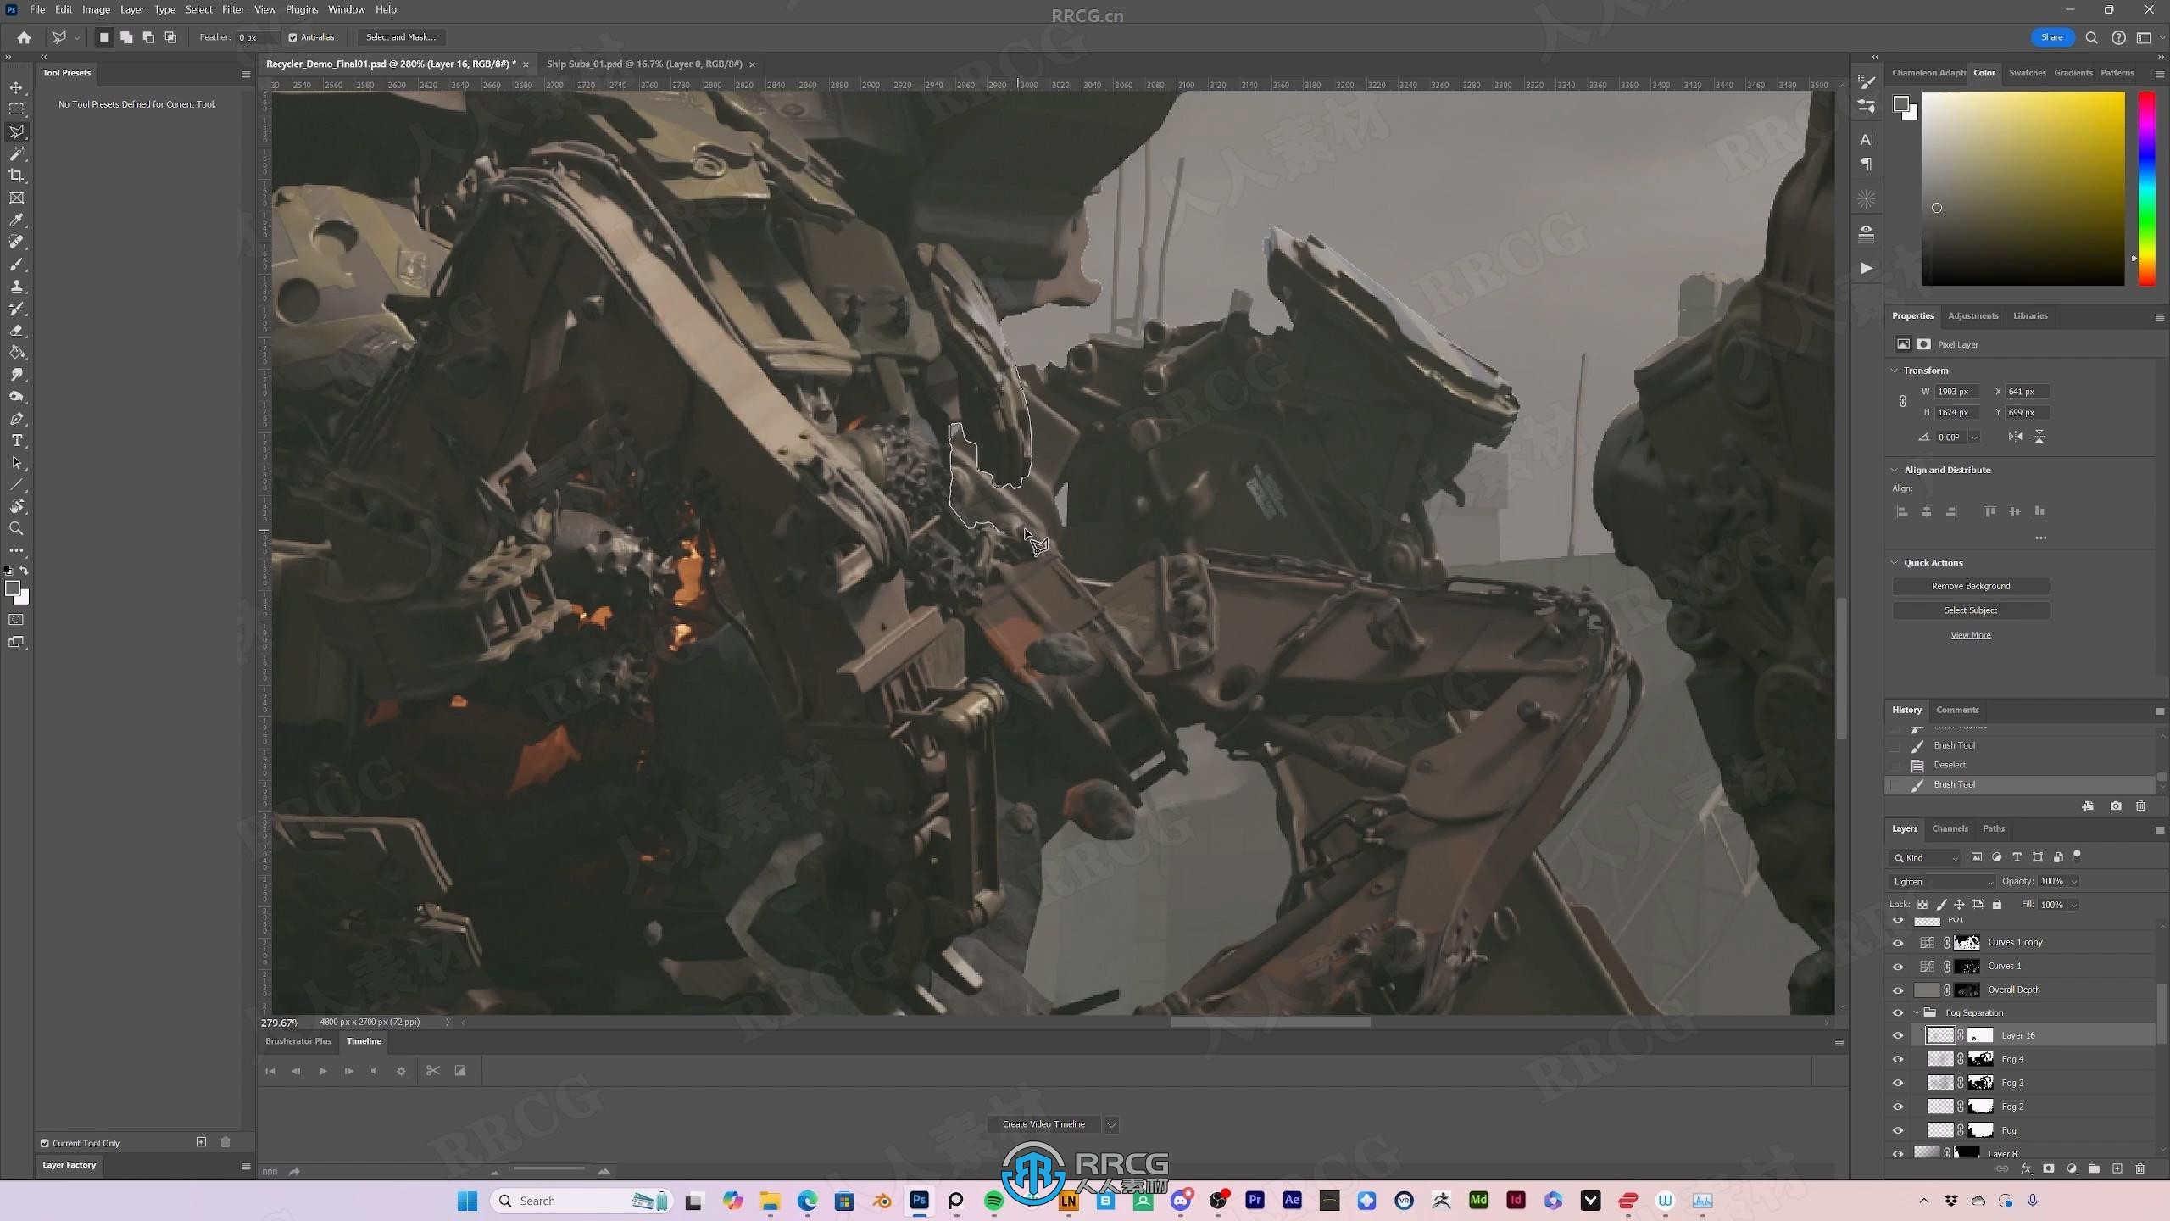Viewport: 2170px width, 1221px height.
Task: Open the layer Fill dropdown arrow
Action: [x=2074, y=905]
